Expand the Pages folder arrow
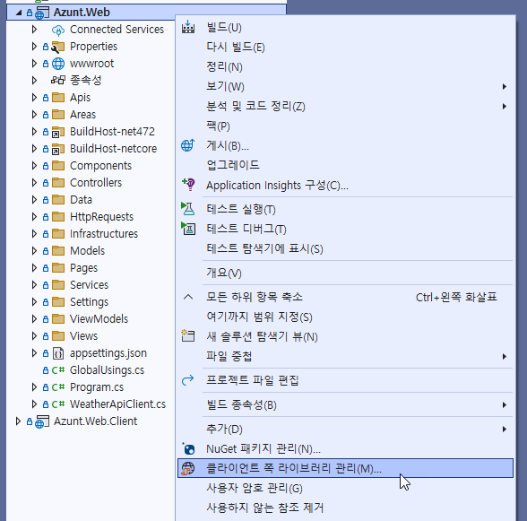 point(34,268)
